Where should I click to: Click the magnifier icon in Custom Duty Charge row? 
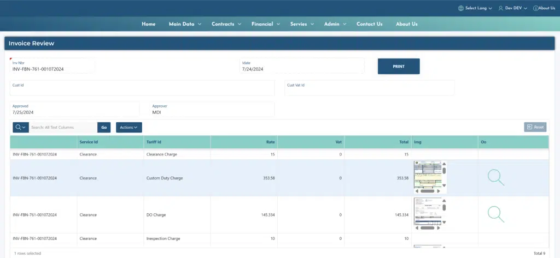[x=495, y=177]
